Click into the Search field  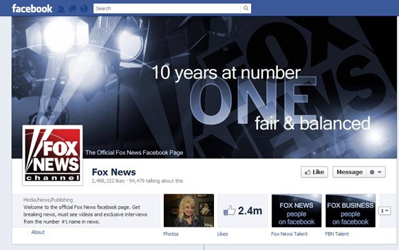[167, 8]
